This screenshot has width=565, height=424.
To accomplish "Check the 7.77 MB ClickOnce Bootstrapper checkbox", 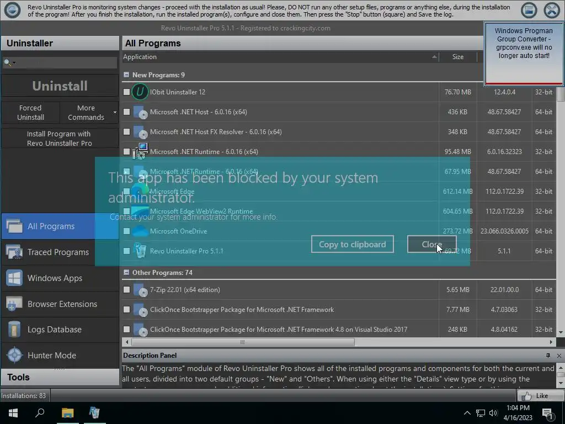I will click(126, 309).
